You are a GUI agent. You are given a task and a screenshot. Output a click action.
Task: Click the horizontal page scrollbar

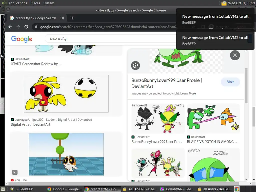point(123,183)
